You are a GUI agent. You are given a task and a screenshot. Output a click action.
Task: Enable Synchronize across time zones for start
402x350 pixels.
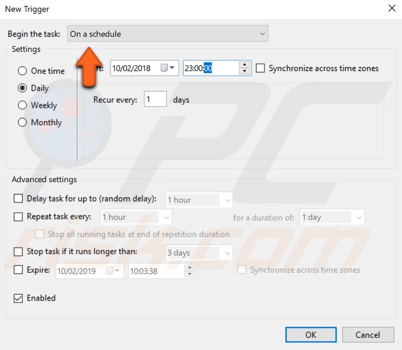pos(260,68)
